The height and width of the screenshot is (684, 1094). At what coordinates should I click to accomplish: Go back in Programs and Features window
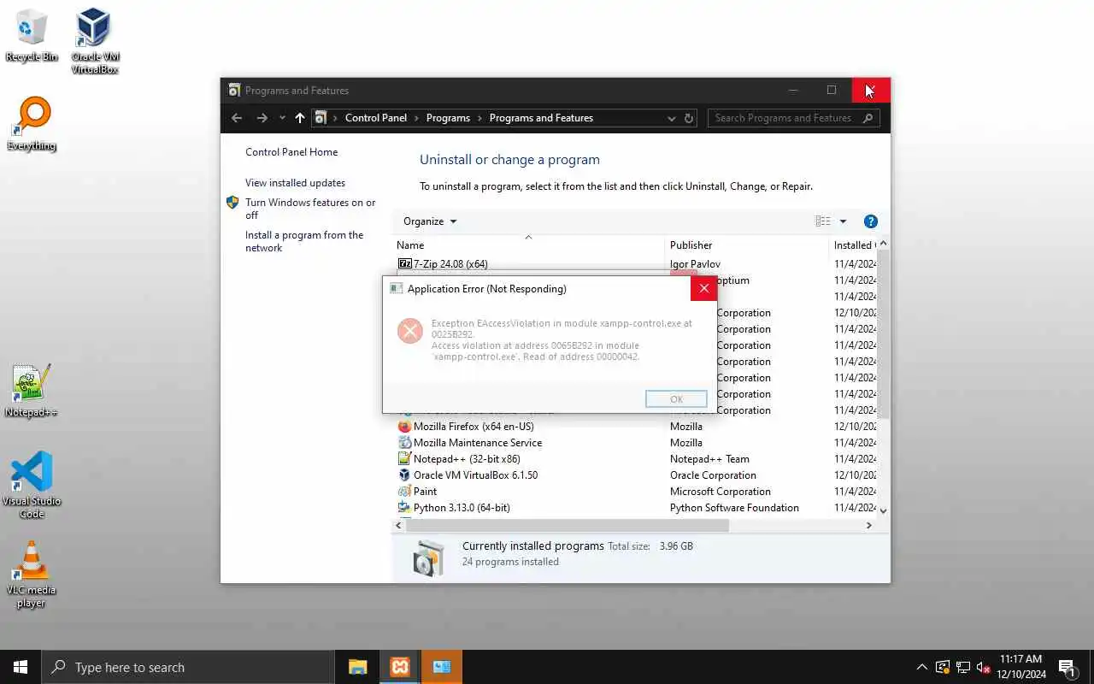point(237,118)
